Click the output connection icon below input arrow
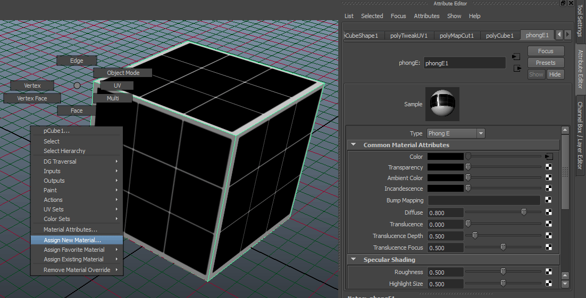 pos(516,69)
